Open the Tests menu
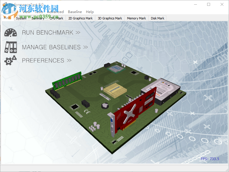The height and width of the screenshot is (172, 229). coord(39,12)
